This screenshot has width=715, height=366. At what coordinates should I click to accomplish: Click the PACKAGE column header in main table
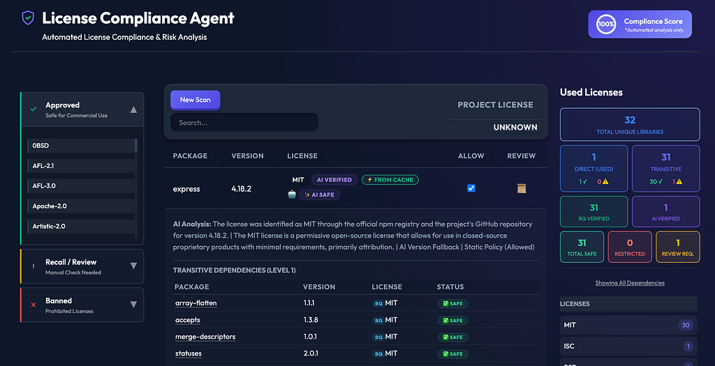(190, 155)
